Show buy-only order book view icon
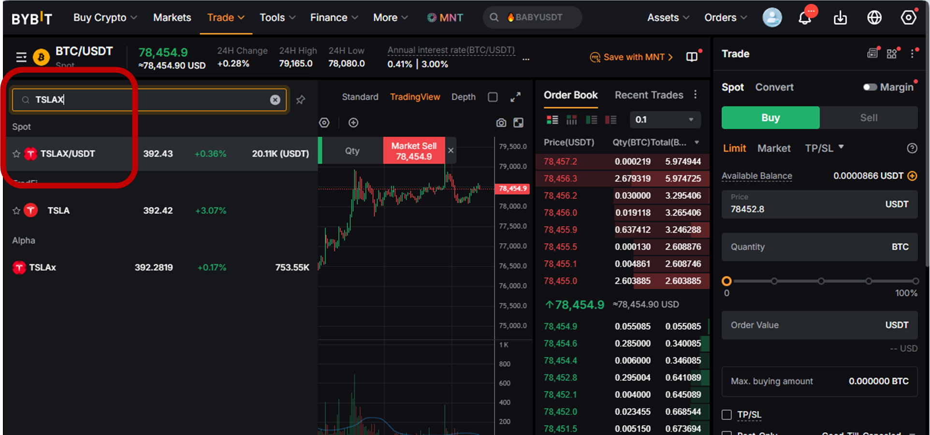930x435 pixels. [592, 120]
